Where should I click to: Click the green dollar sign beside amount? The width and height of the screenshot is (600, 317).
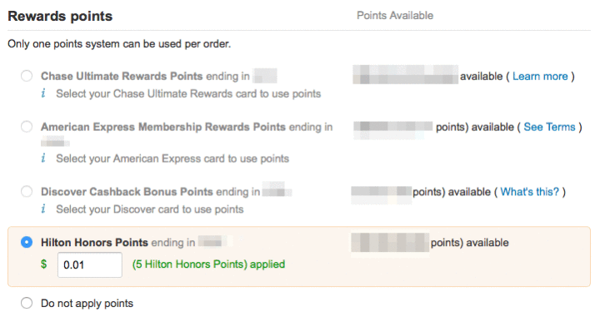(44, 264)
